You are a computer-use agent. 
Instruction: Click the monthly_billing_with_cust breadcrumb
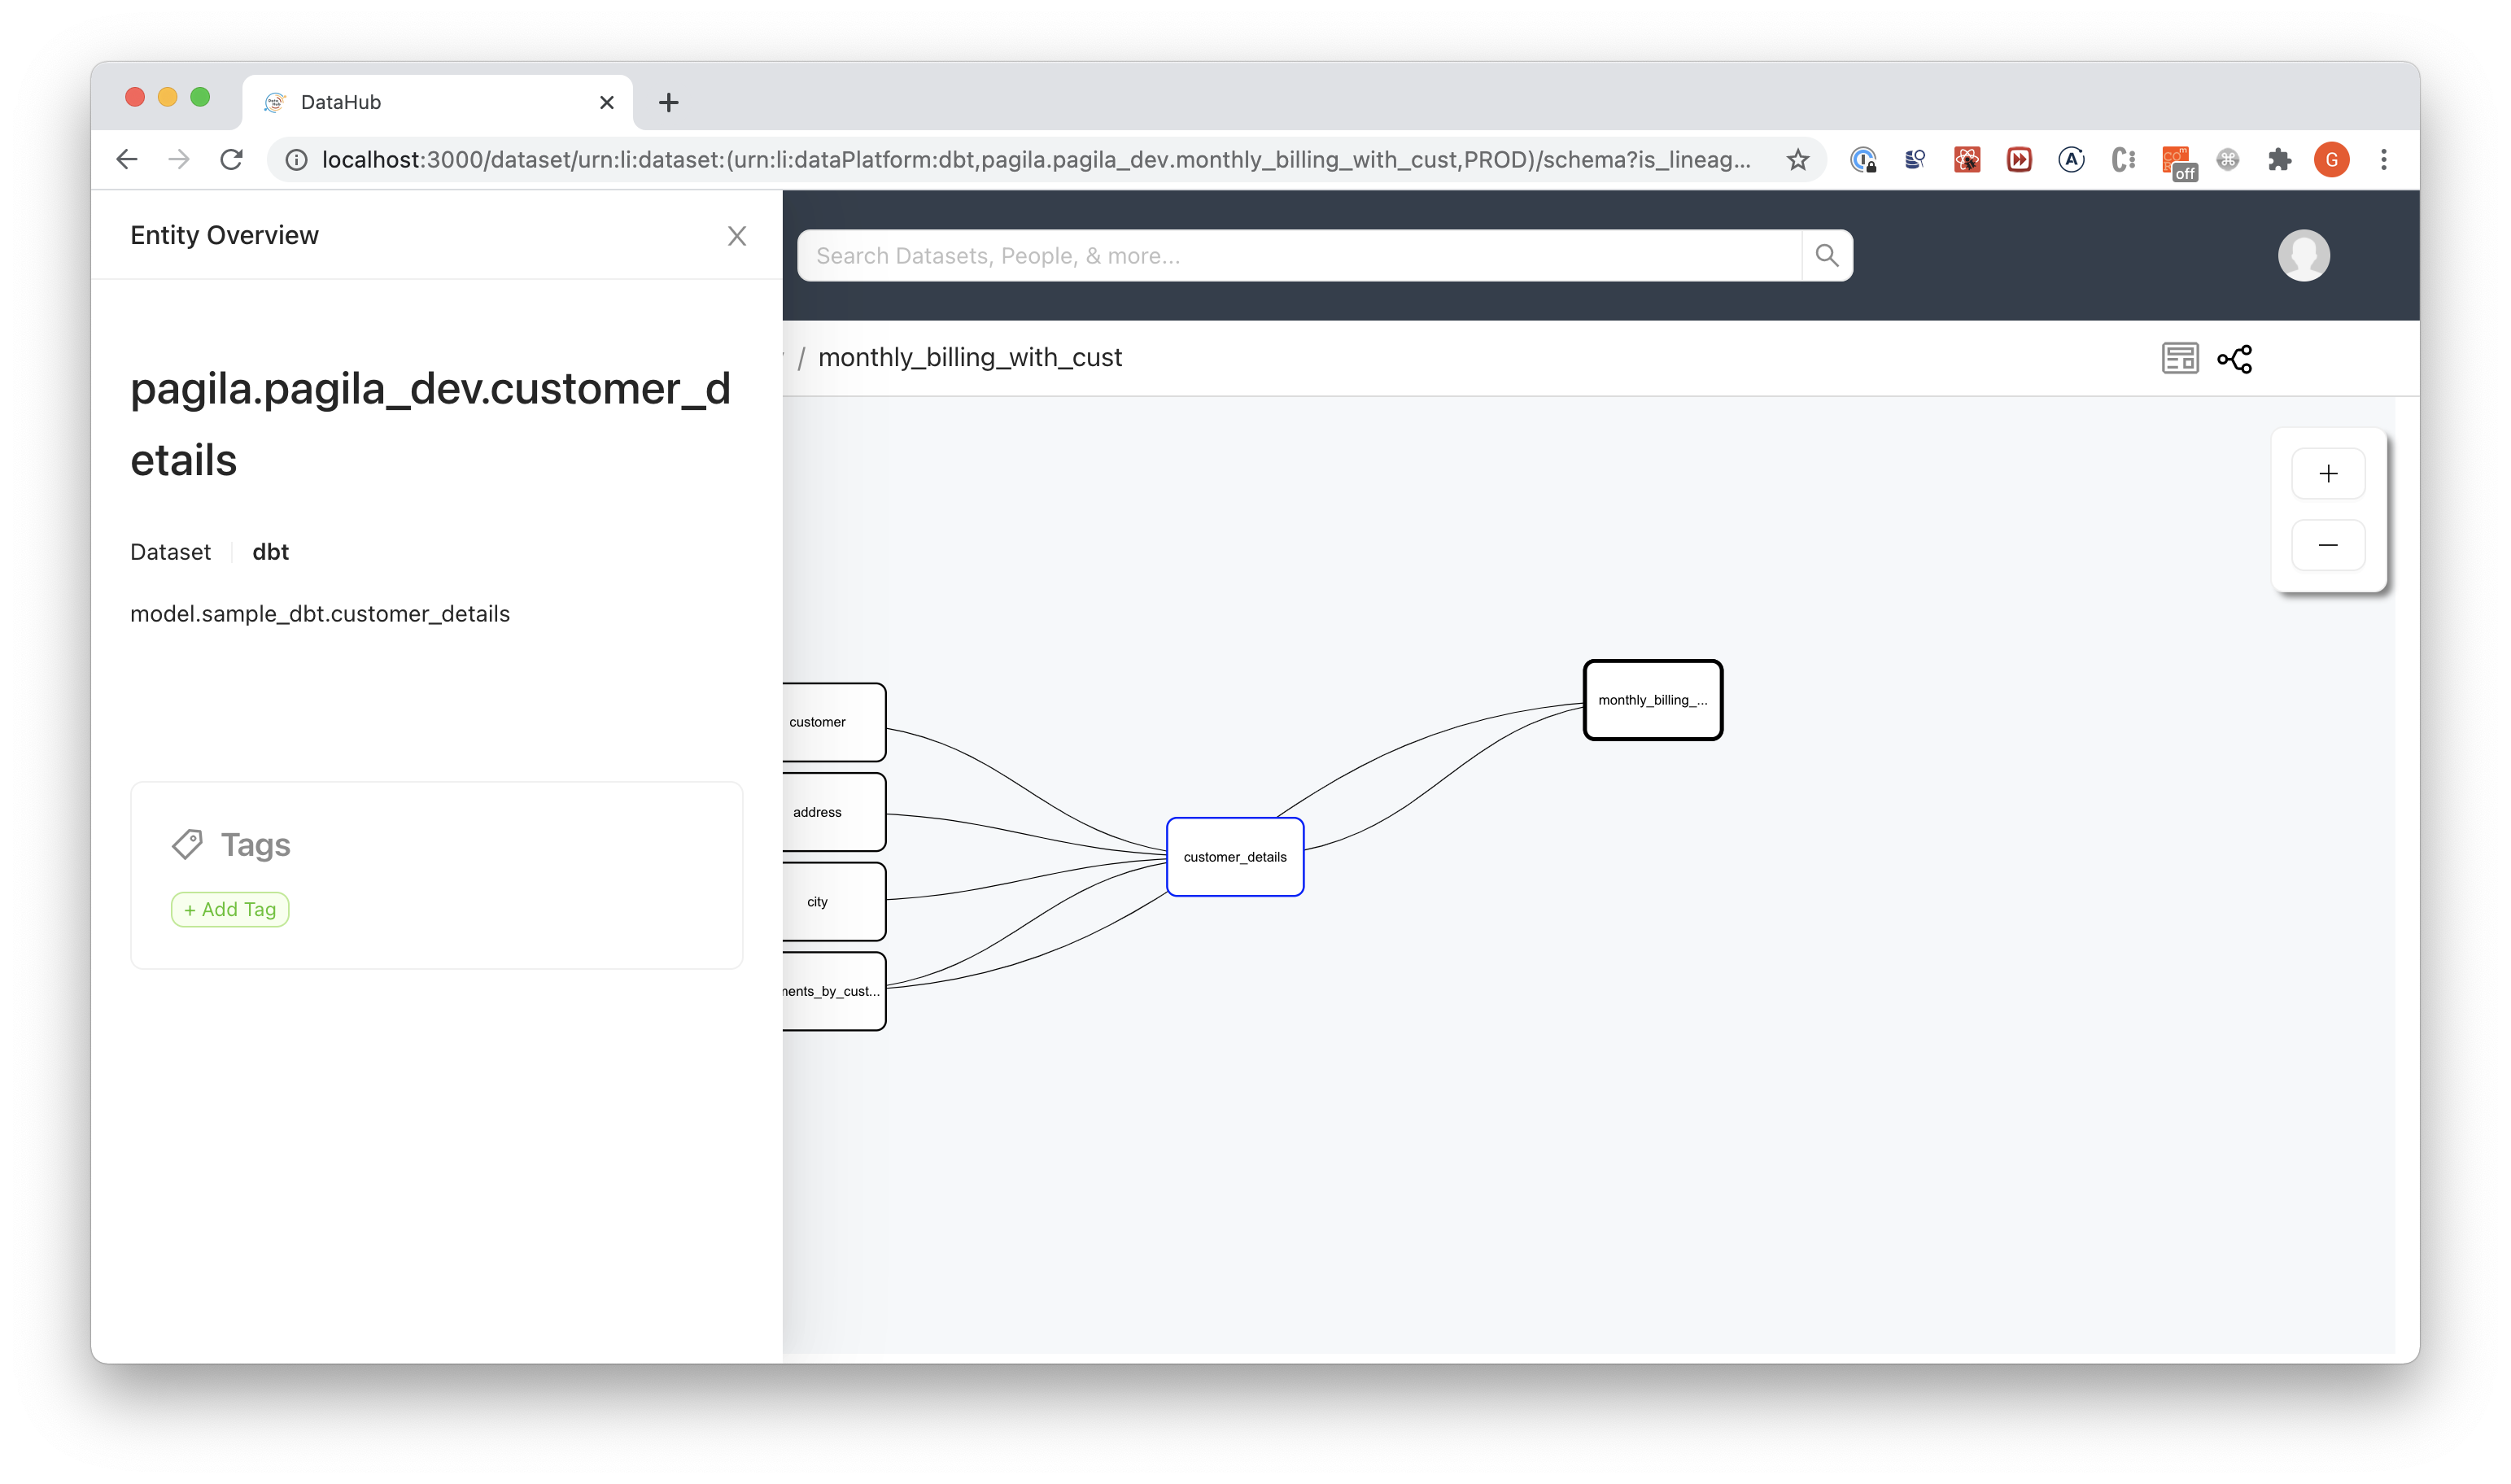969,357
